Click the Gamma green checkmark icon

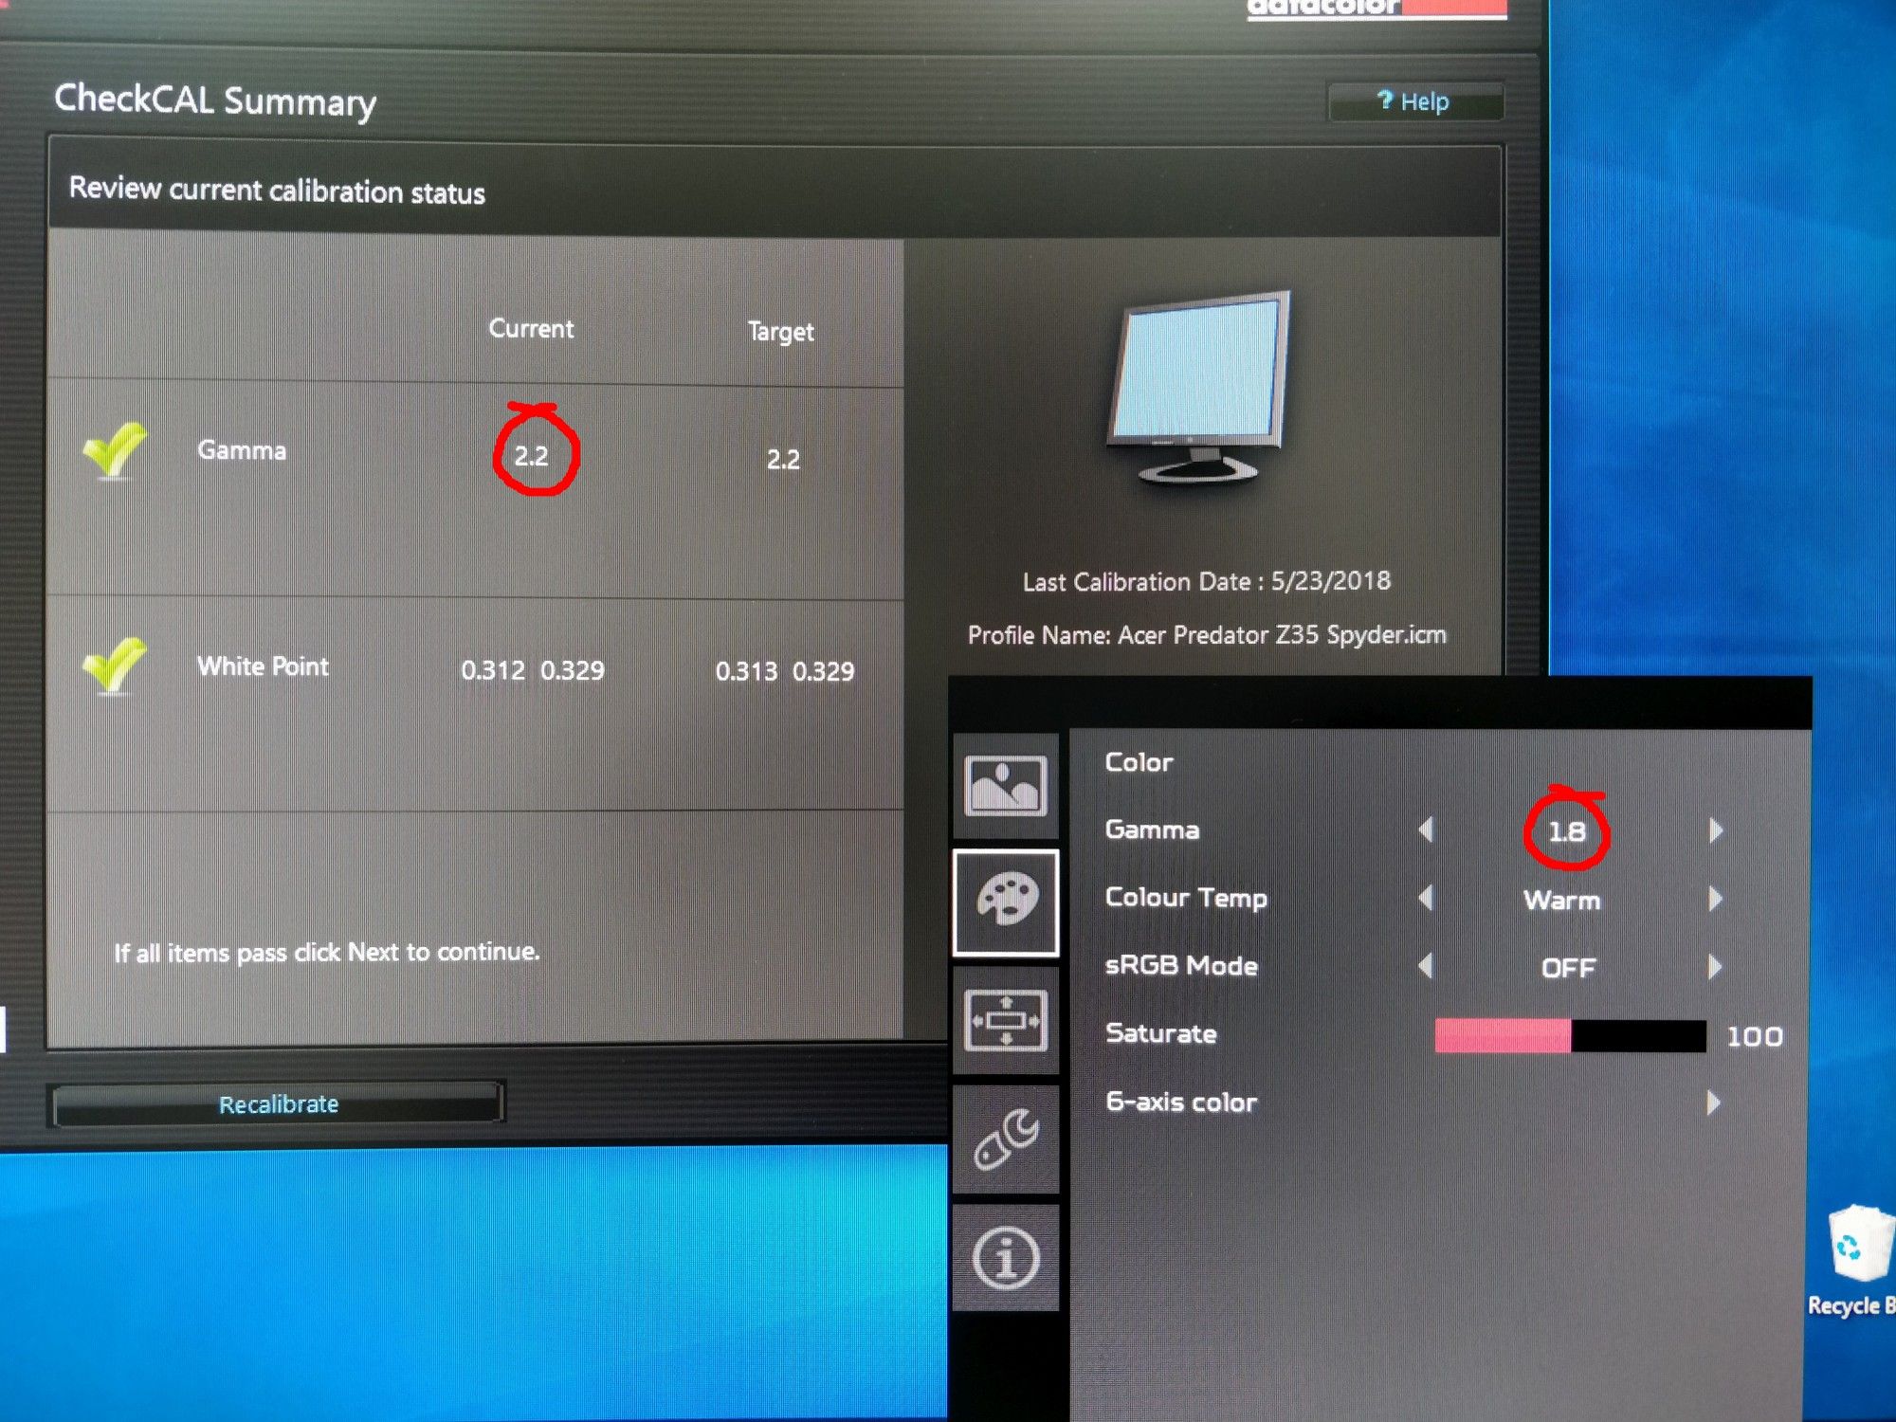pyautogui.click(x=115, y=451)
